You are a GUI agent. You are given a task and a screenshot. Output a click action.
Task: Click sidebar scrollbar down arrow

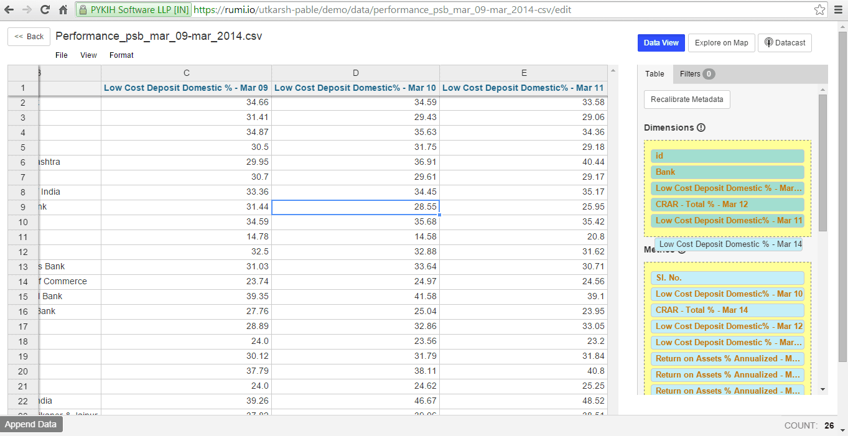(x=823, y=389)
